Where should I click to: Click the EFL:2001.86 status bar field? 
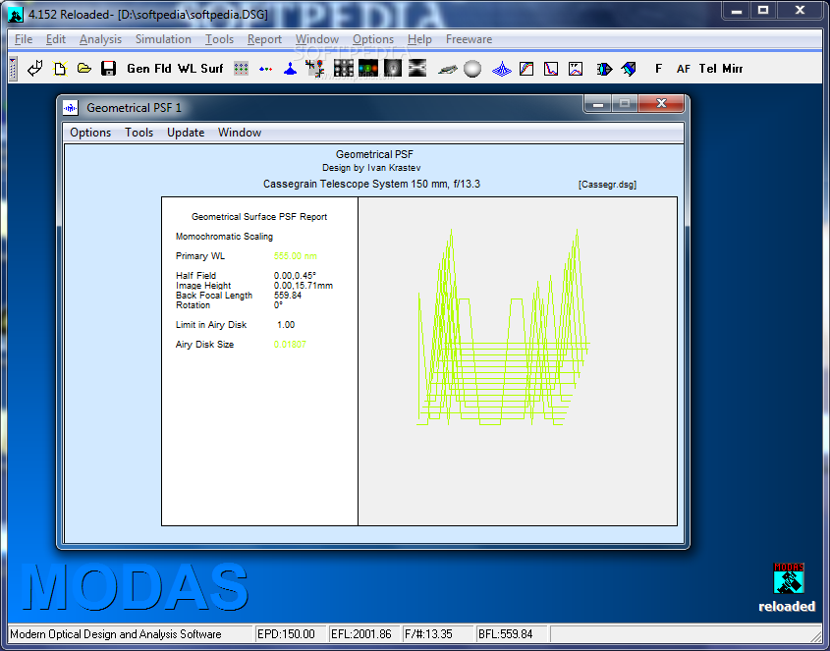(x=363, y=634)
